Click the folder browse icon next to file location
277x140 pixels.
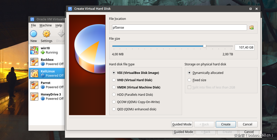coord(251,27)
